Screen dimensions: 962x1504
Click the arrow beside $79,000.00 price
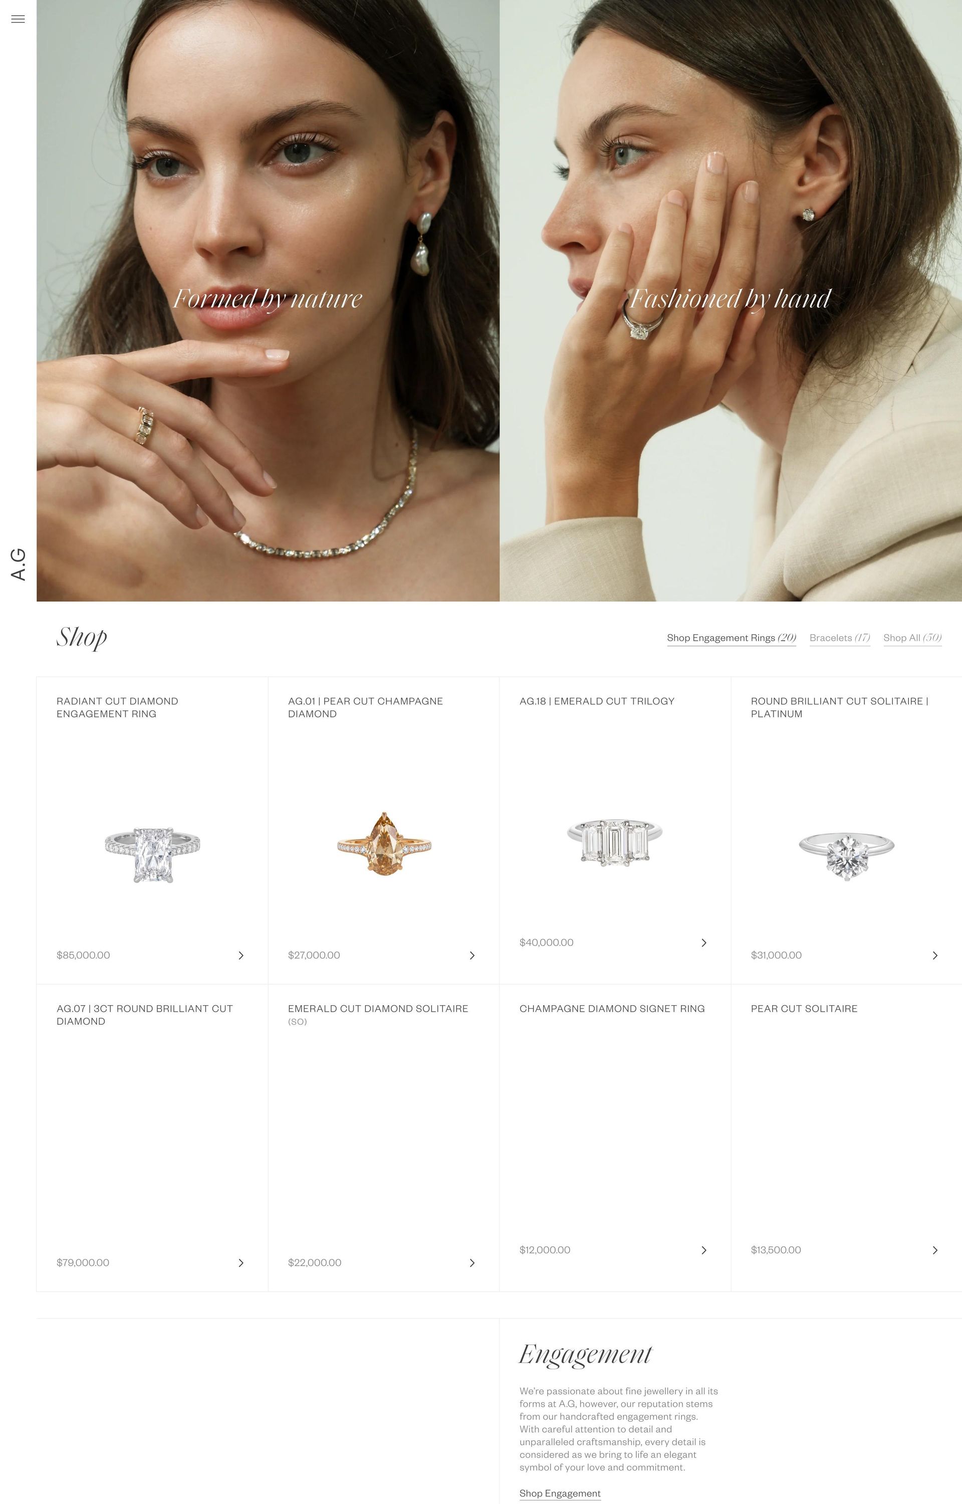click(x=241, y=1263)
